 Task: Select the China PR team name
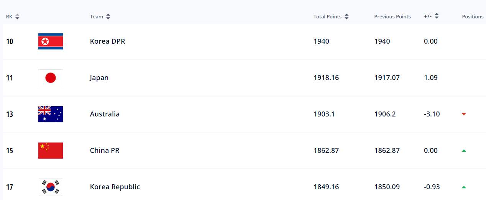[x=105, y=151]
